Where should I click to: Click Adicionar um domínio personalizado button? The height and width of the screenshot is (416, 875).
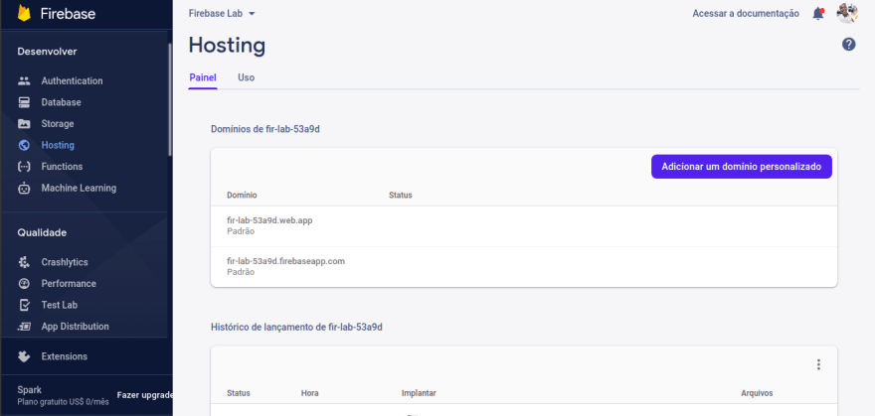[x=741, y=167]
